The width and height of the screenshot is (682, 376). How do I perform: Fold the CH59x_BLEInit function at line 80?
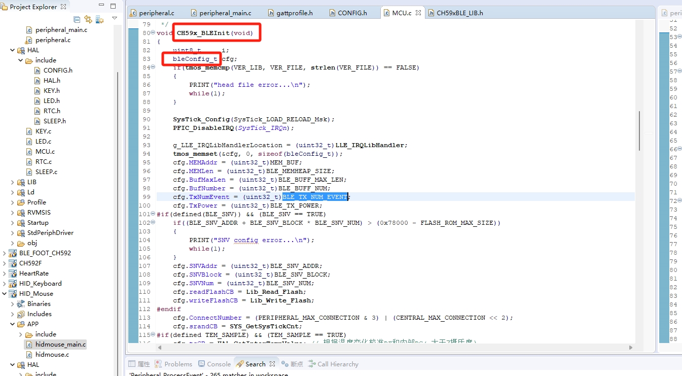pos(153,33)
